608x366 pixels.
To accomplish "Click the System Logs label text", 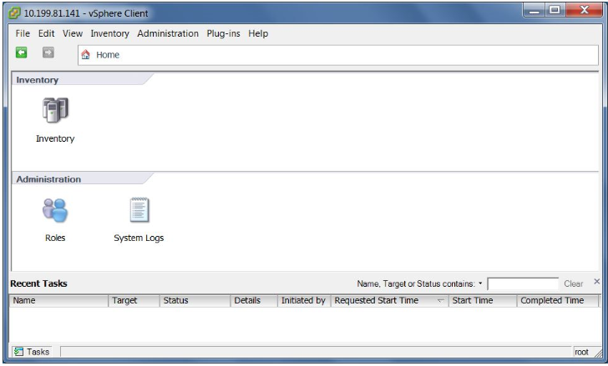I will coord(139,238).
